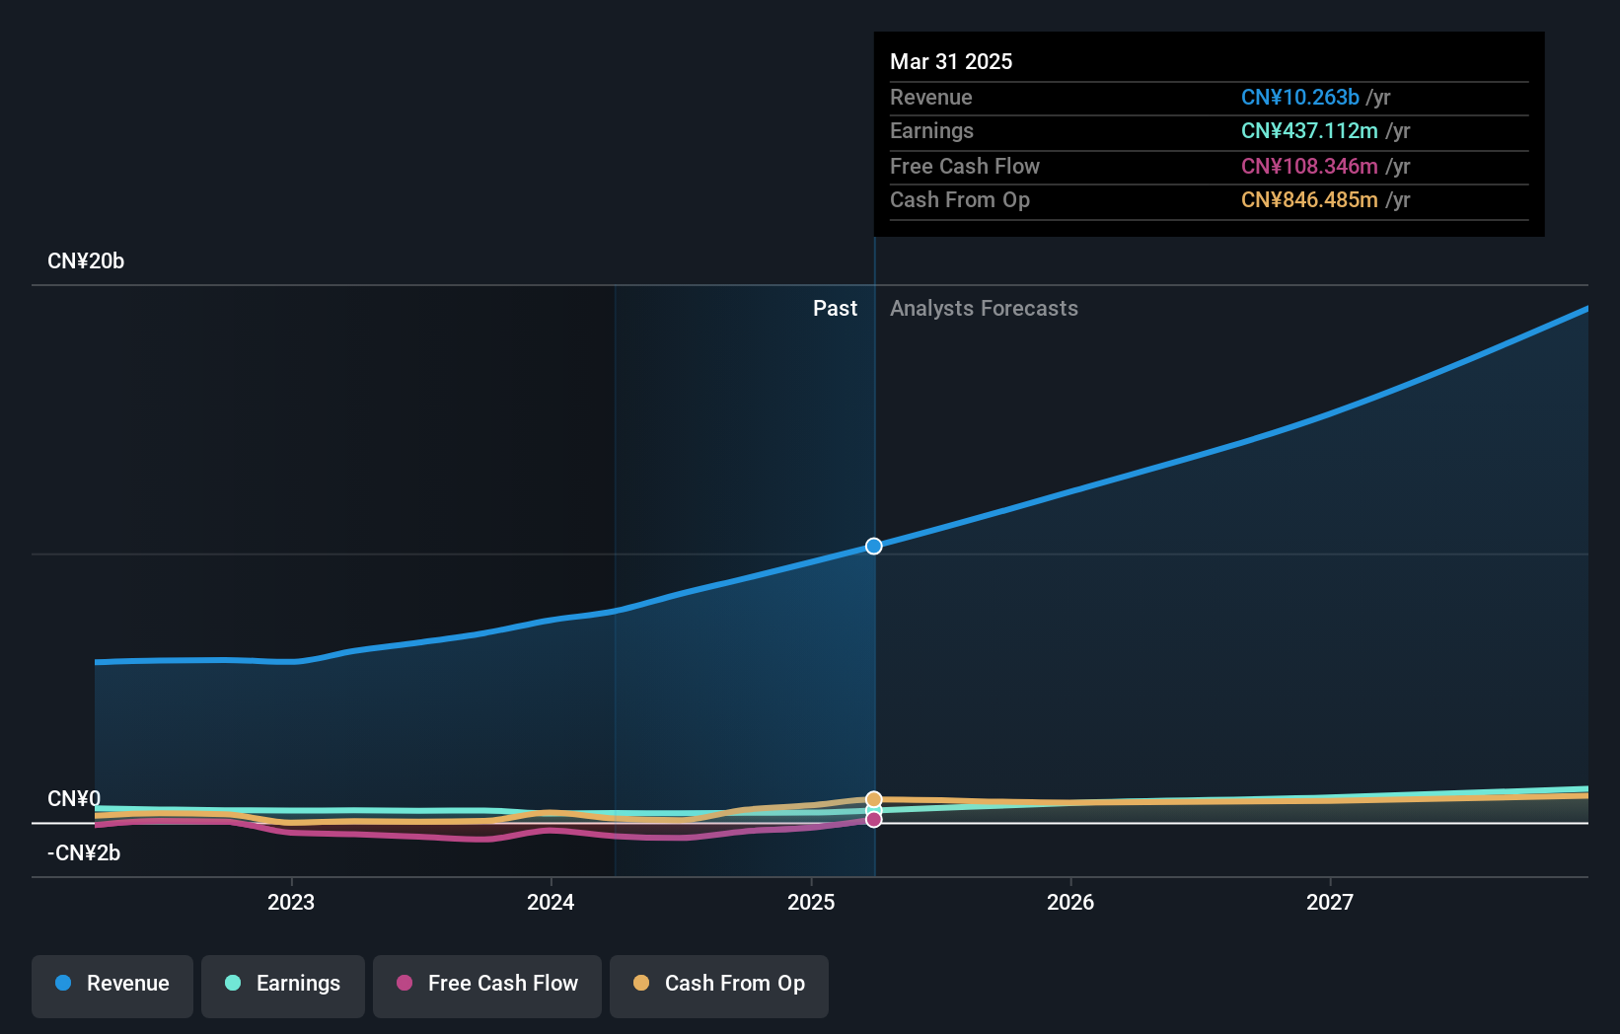Click the CN¥0 y-axis label
This screenshot has height=1034, width=1620.
pos(74,798)
